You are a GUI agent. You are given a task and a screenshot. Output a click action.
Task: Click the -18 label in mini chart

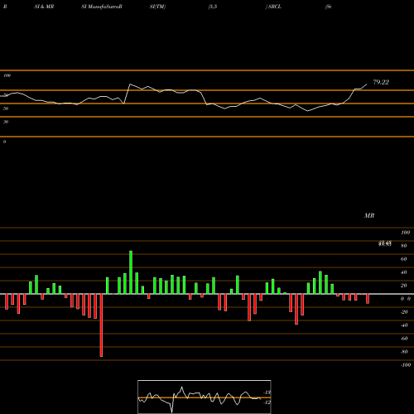point(267,392)
